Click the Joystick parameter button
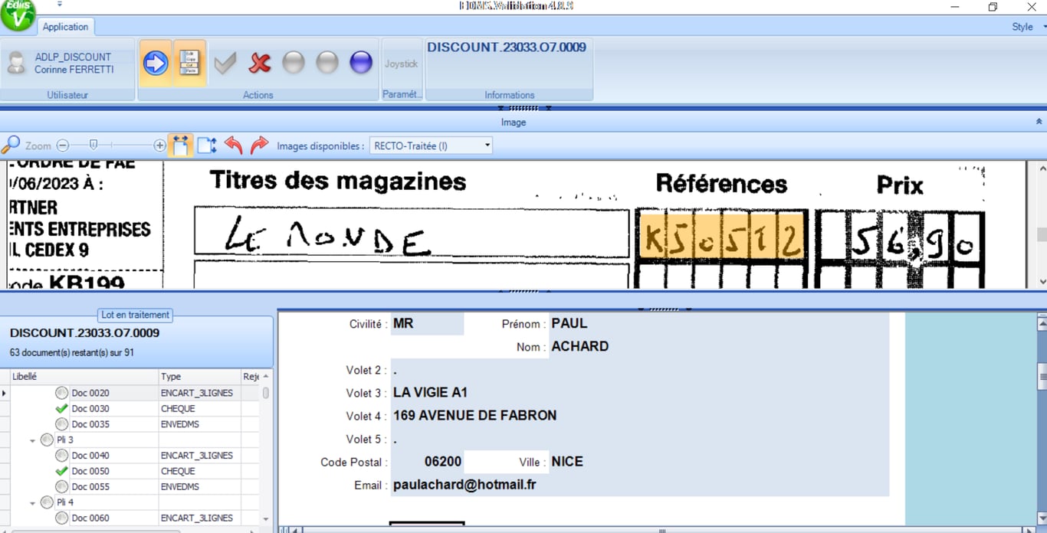The image size is (1047, 533). click(x=402, y=64)
